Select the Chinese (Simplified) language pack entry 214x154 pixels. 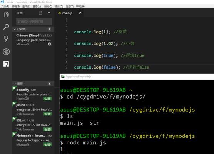pos(34,40)
